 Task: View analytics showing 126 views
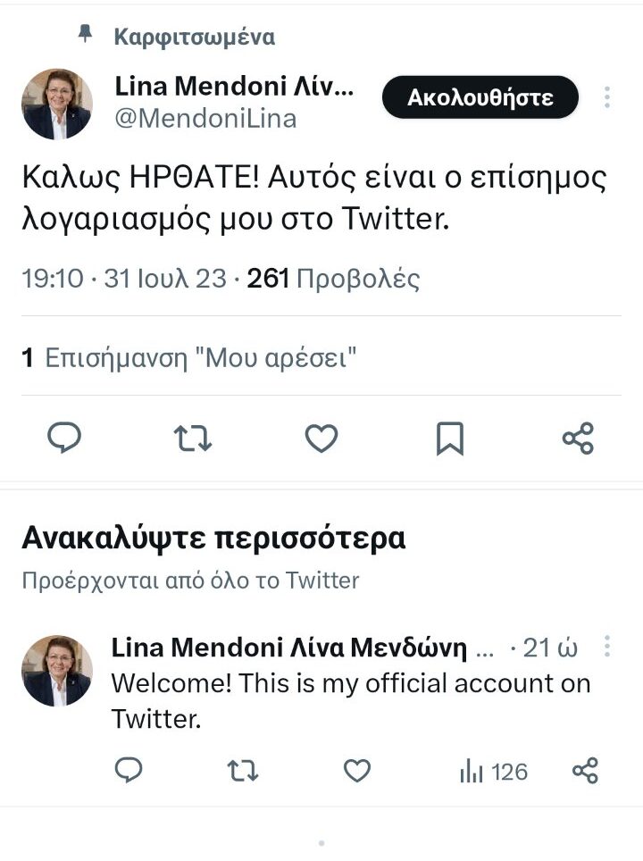point(493,771)
